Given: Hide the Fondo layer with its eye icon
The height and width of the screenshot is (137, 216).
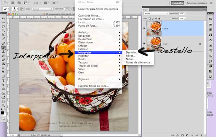Looking at the screenshot, I should (x=144, y=44).
